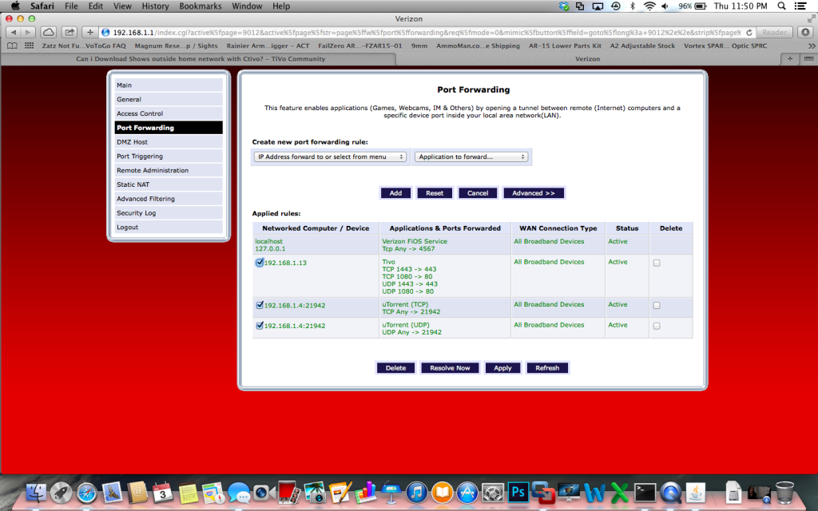Open Messages from the Dock
Viewport: 818px width, 511px height.
tap(238, 492)
